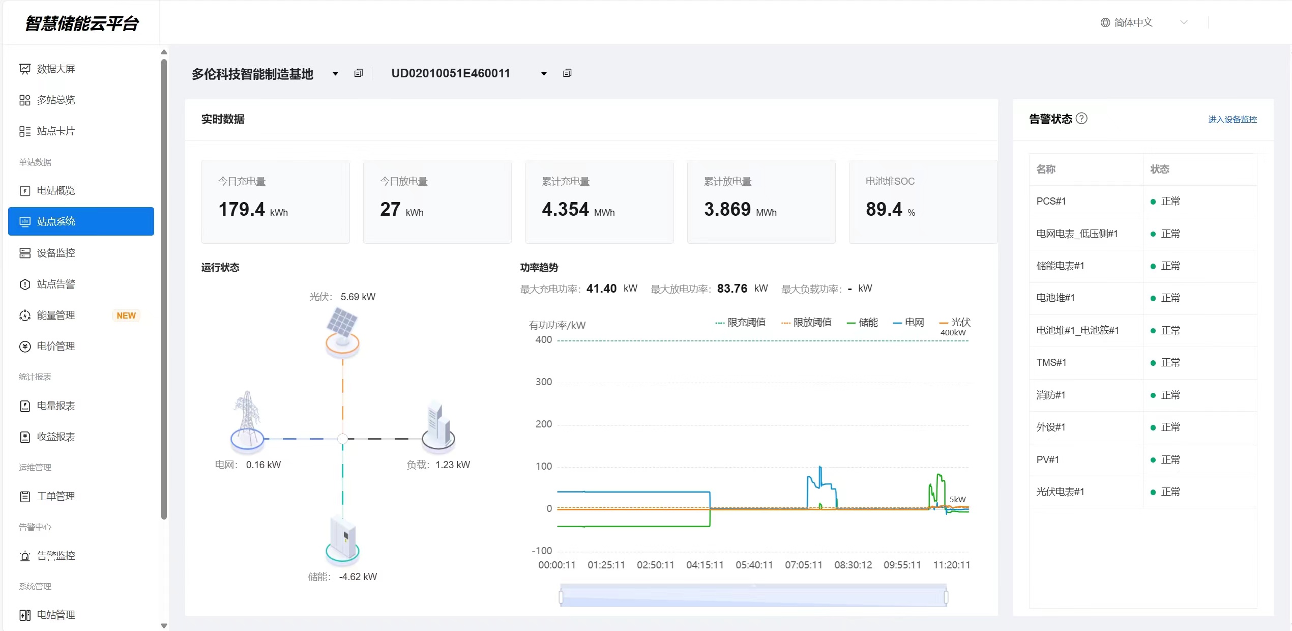Open 电站概览 in the sidebar menu
1292x631 pixels.
[56, 191]
